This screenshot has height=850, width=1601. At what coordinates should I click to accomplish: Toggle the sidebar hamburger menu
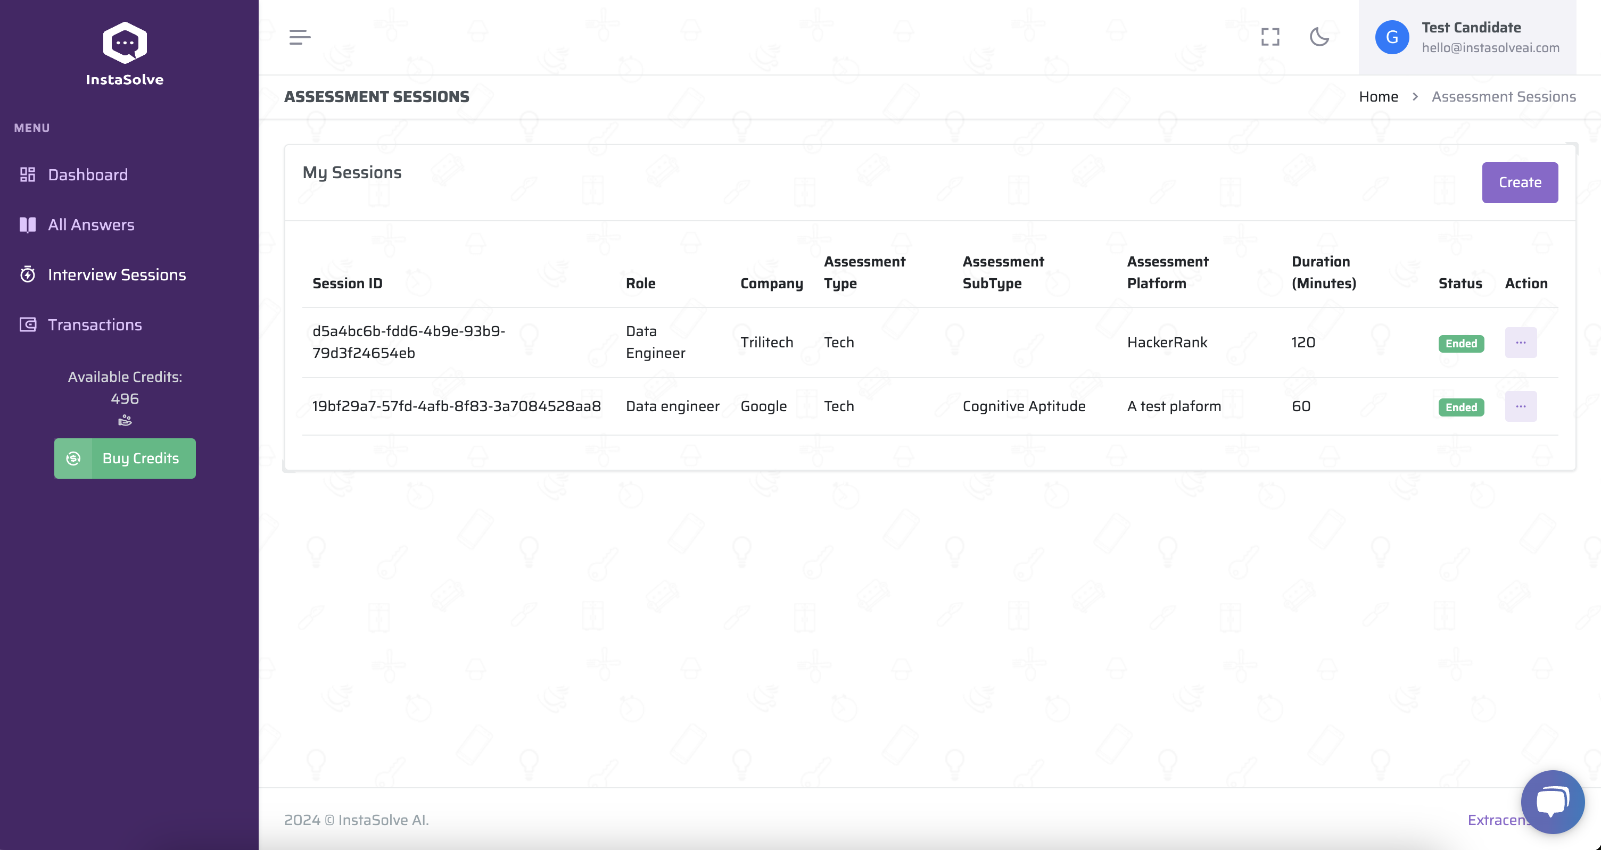tap(300, 37)
